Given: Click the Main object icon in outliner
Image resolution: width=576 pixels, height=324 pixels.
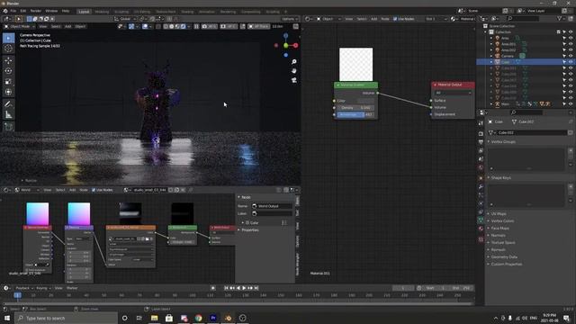Looking at the screenshot, I should tap(498, 104).
